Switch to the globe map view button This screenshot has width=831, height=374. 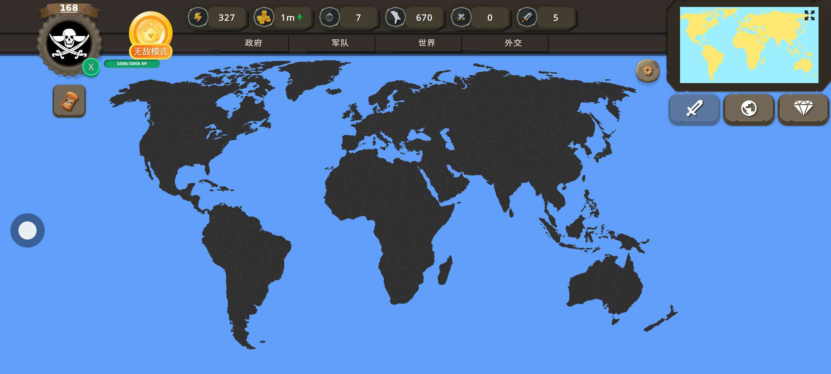coord(749,109)
